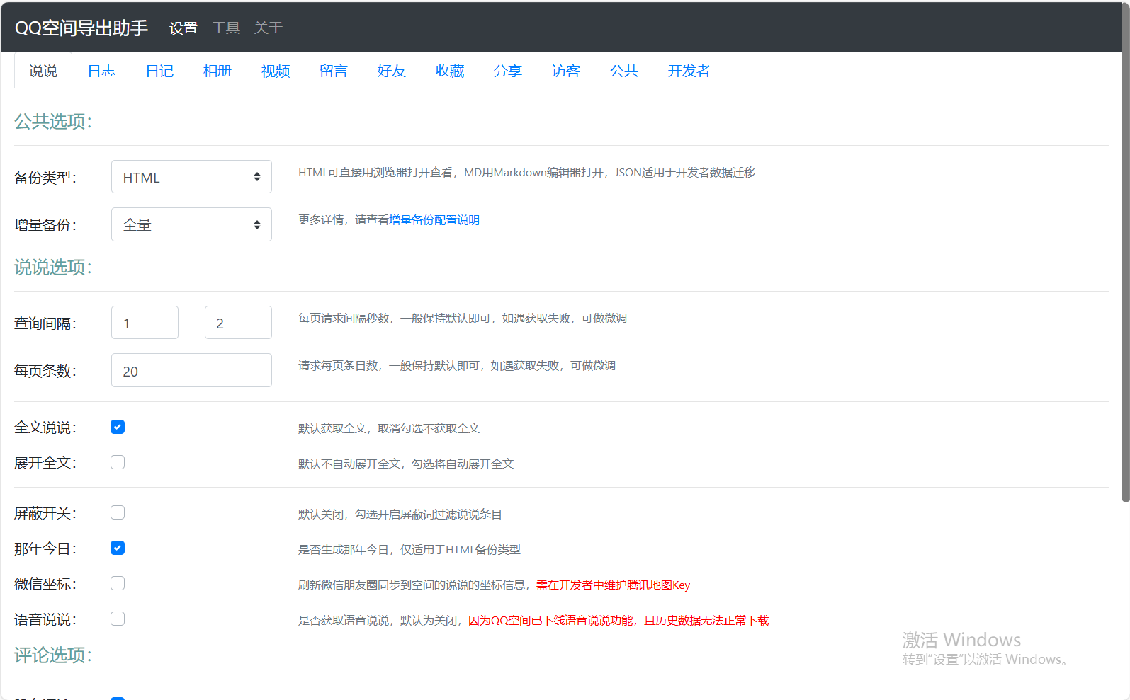Click the QQ空间导出助手 title
Viewport: 1130px width, 700px height.
tap(81, 28)
